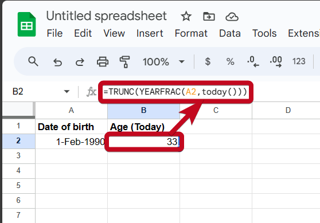Select column B header
The image size is (320, 223).
pyautogui.click(x=144, y=111)
